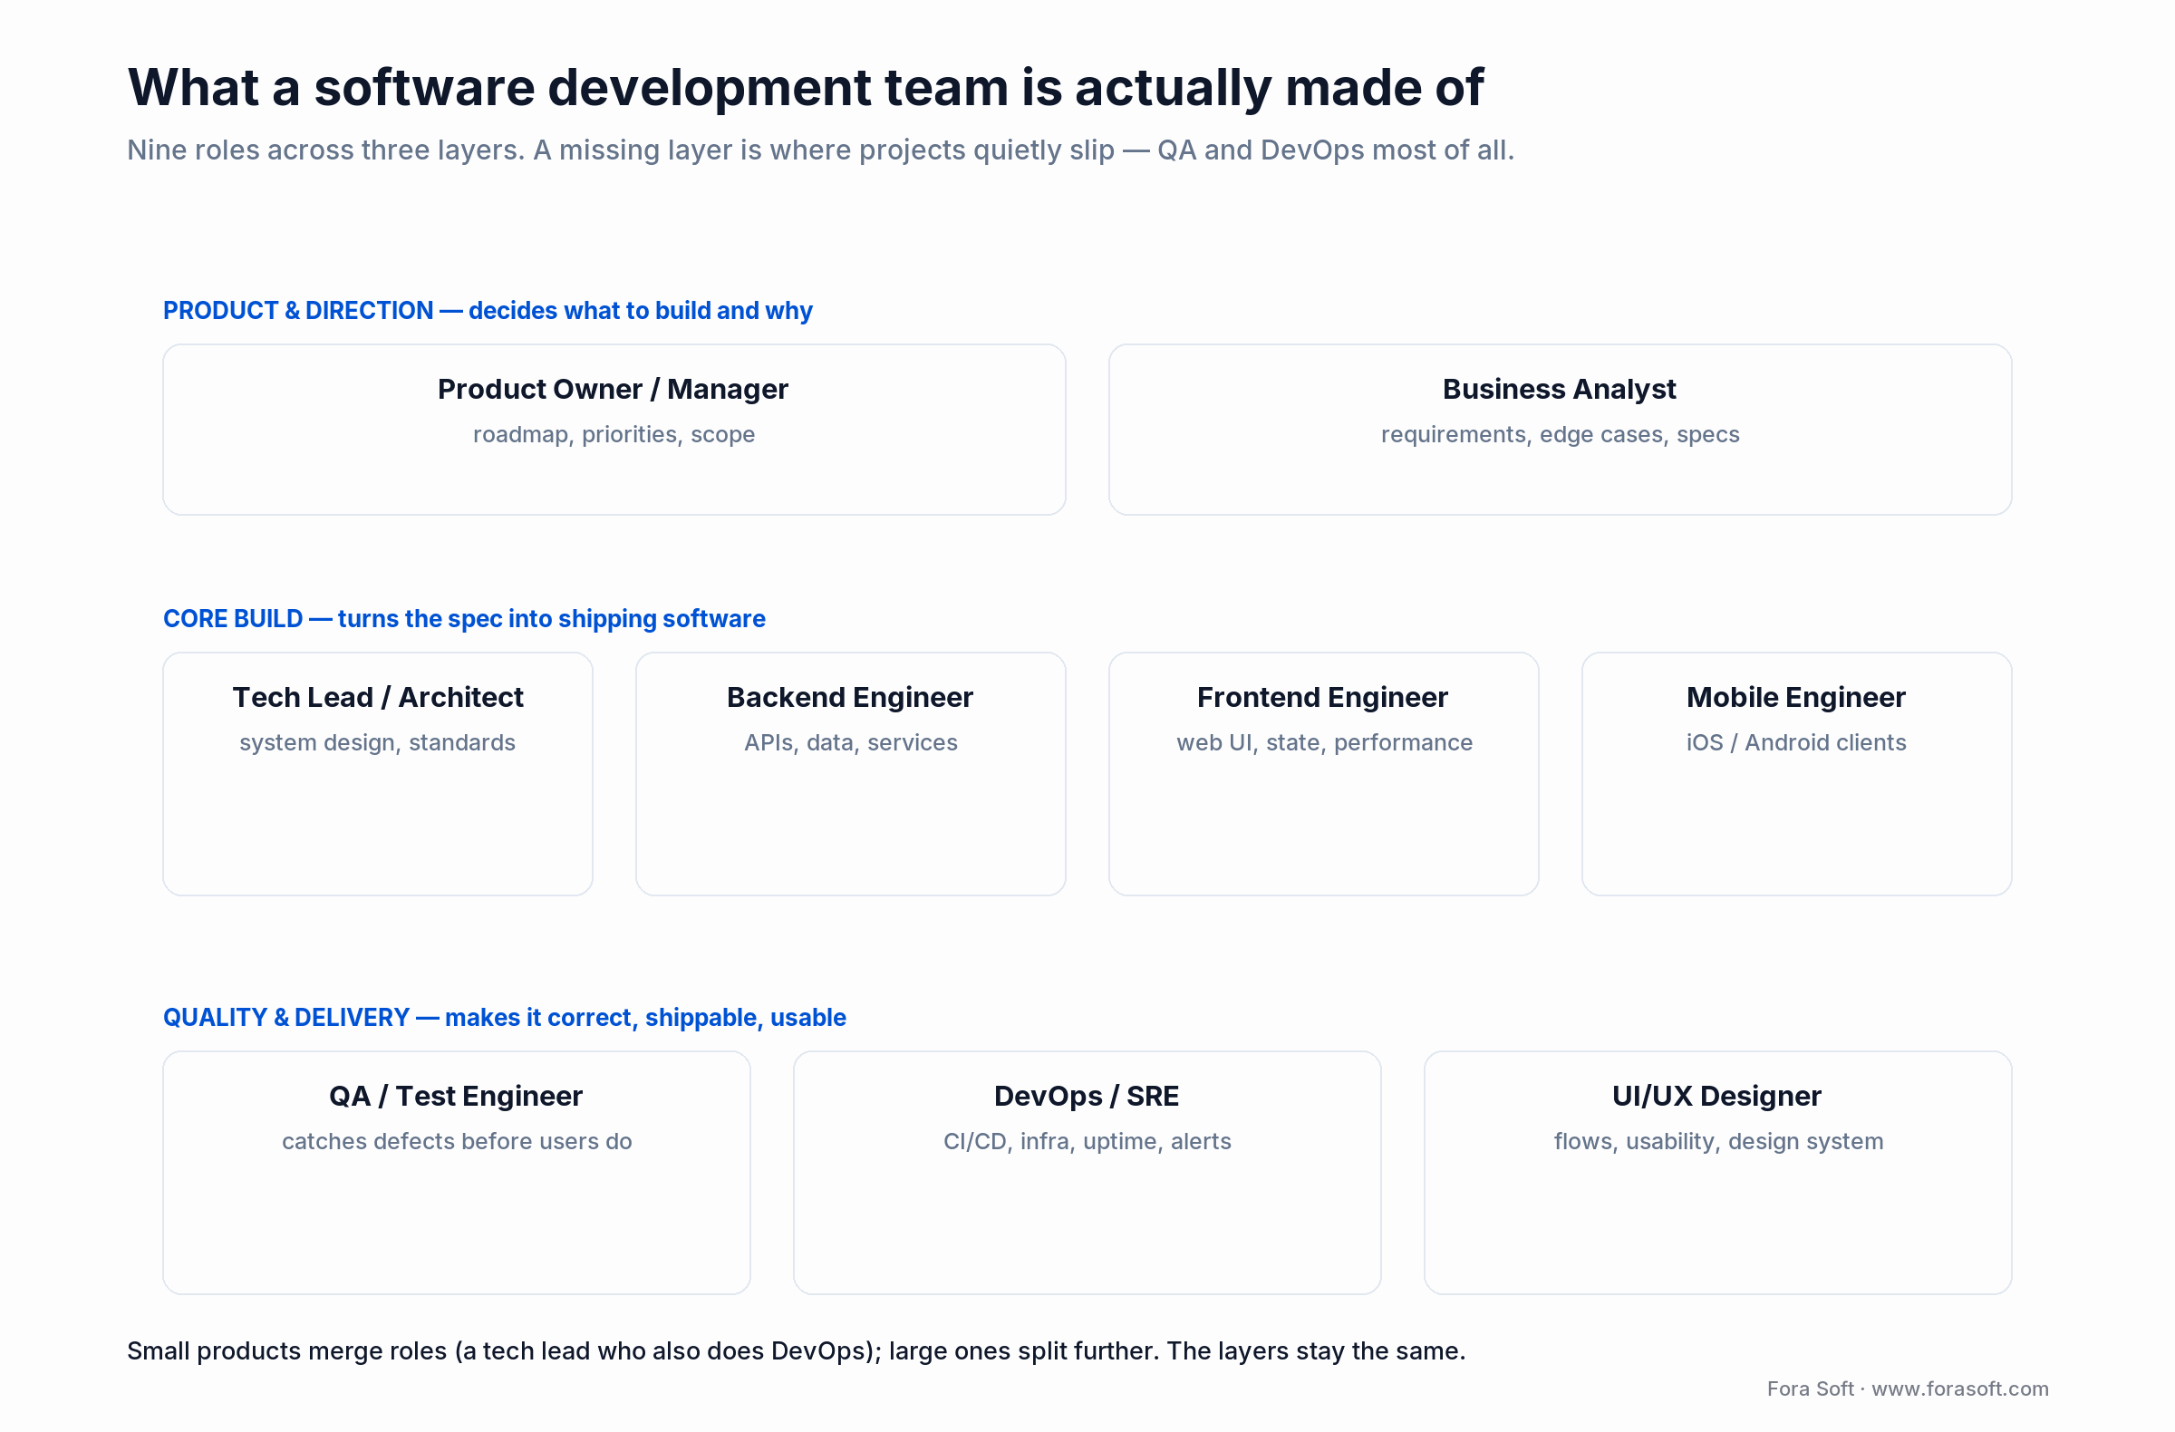
Task: Click the subtitle starting 'Nine roles across three layers'
Action: pos(821,150)
